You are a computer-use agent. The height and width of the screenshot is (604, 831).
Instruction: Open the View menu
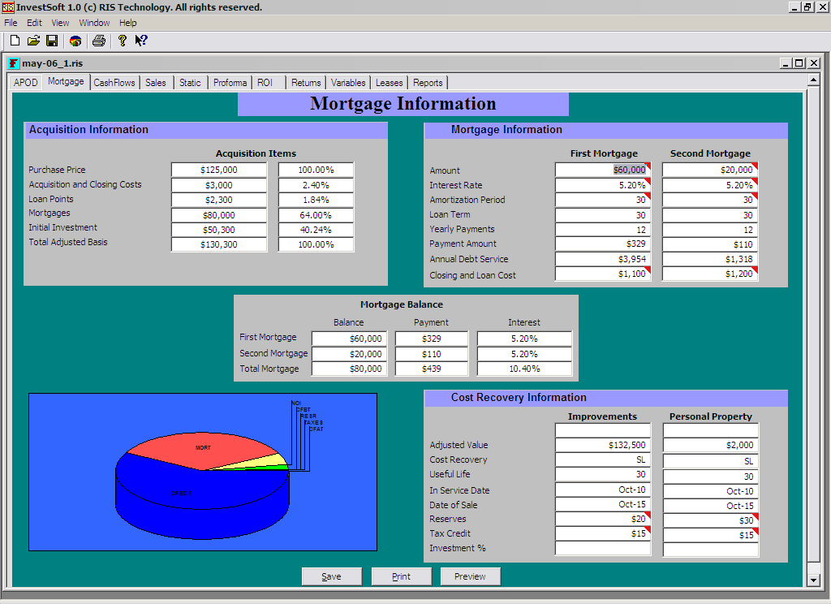coord(60,23)
